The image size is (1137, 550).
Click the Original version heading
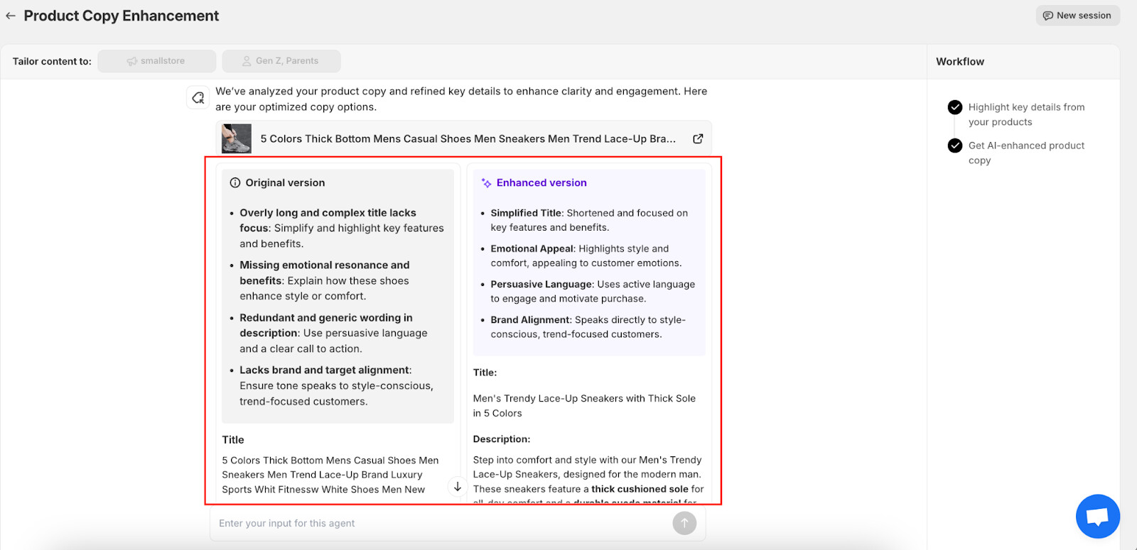[285, 182]
